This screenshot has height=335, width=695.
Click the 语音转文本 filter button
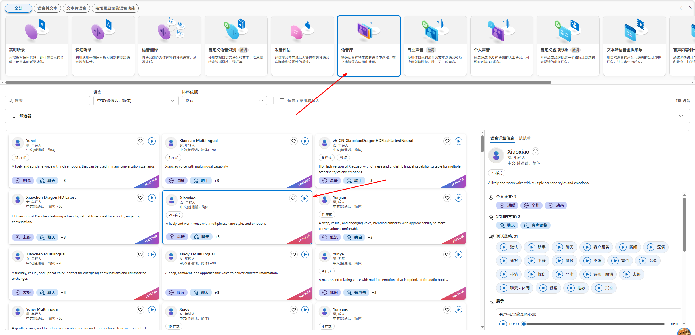pyautogui.click(x=47, y=8)
